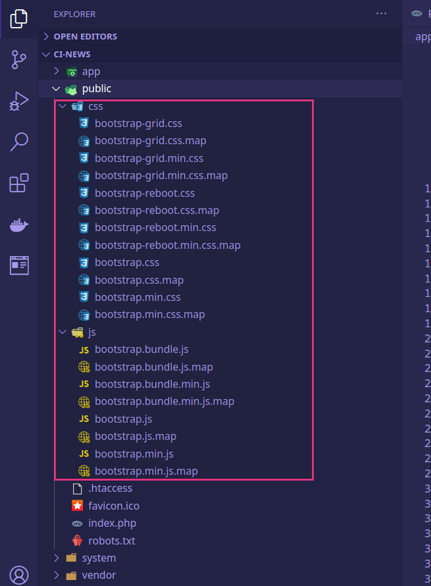
Task: Select the PHP file tab icon in editor
Action: click(417, 13)
